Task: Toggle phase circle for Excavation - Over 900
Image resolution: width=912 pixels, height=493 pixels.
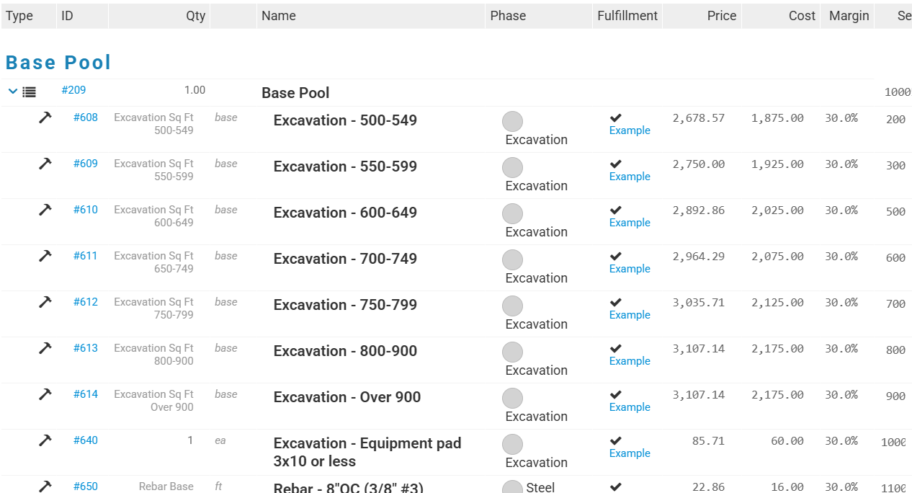Action: 512,398
